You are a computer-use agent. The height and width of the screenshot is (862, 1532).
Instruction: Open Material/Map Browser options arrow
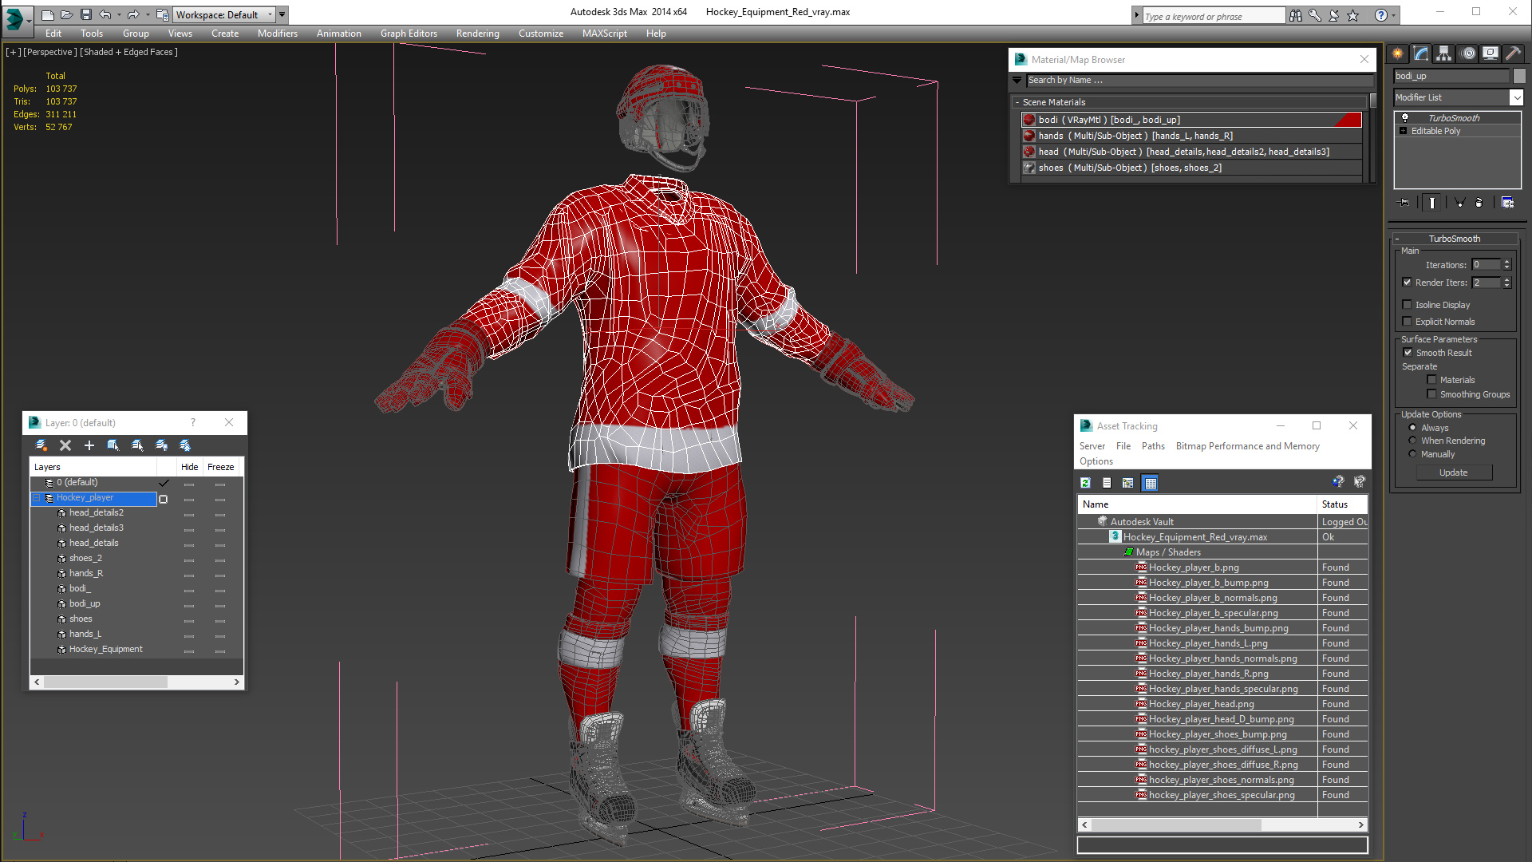tap(1017, 80)
